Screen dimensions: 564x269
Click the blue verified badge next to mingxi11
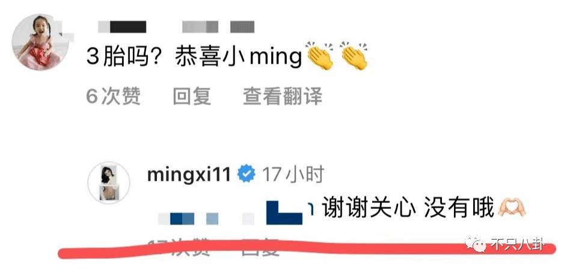pos(247,174)
